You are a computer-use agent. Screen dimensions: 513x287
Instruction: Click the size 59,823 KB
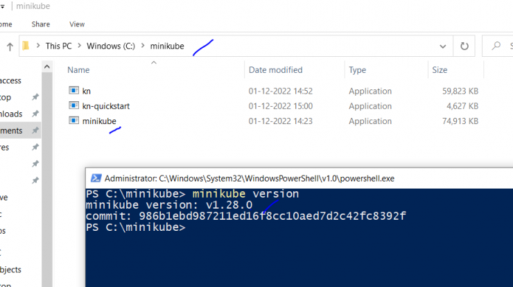pos(460,91)
